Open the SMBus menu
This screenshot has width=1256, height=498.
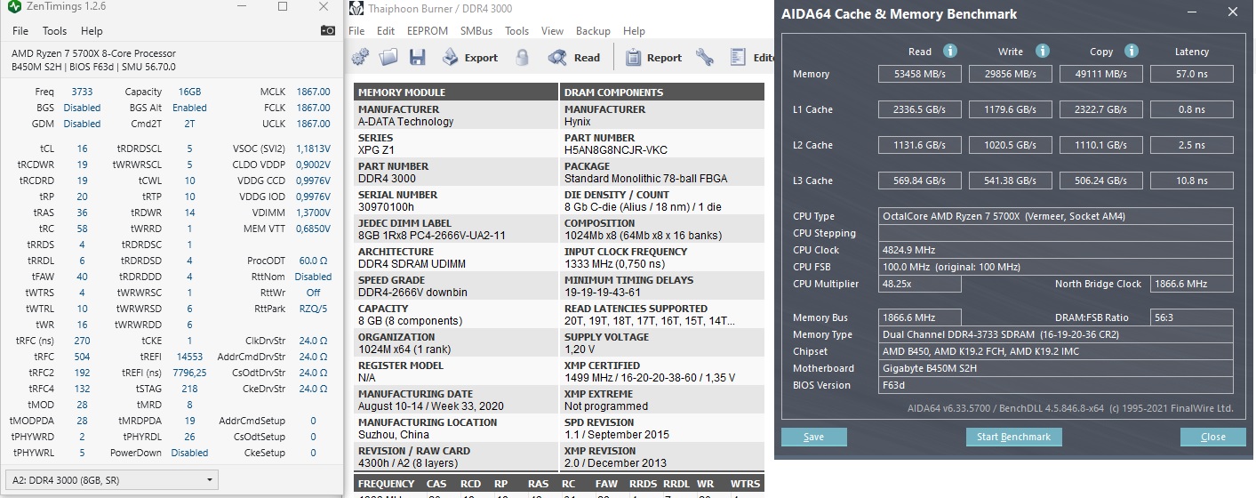coord(476,30)
